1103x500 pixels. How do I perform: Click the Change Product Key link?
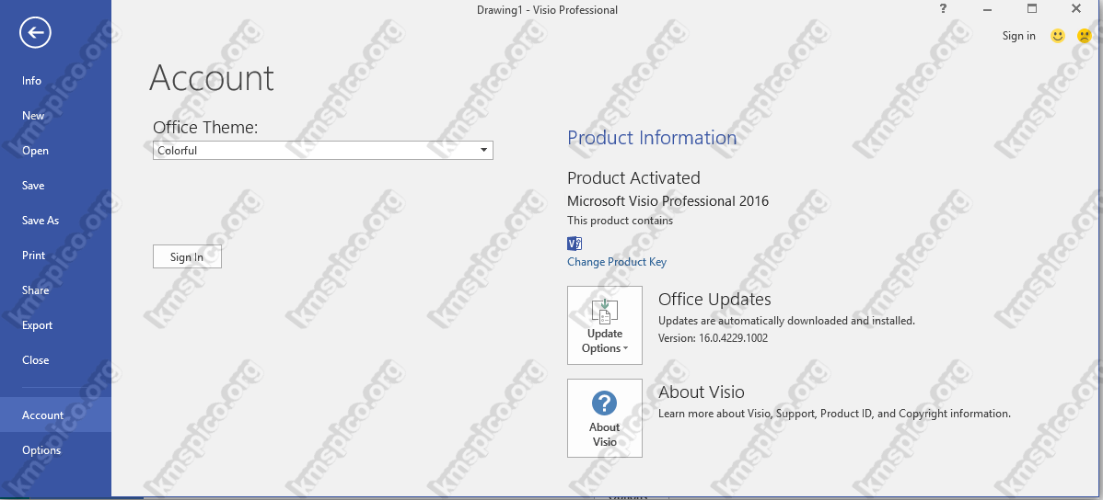click(617, 262)
